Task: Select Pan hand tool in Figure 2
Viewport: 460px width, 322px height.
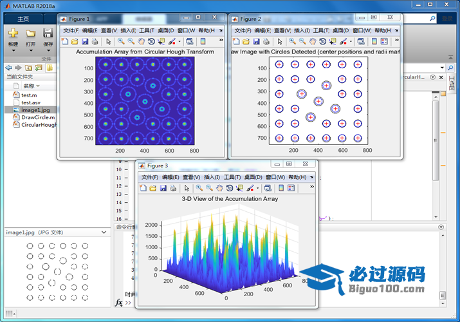Action: (313, 41)
